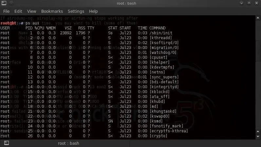Maximize the root : bash window
The height and width of the screenshot is (147, 261).
pyautogui.click(x=249, y=3)
